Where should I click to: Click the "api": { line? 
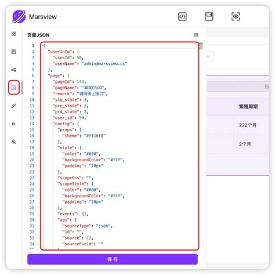(67, 220)
